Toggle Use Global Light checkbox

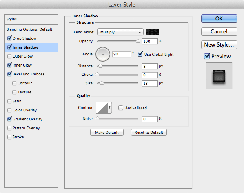[x=140, y=54]
